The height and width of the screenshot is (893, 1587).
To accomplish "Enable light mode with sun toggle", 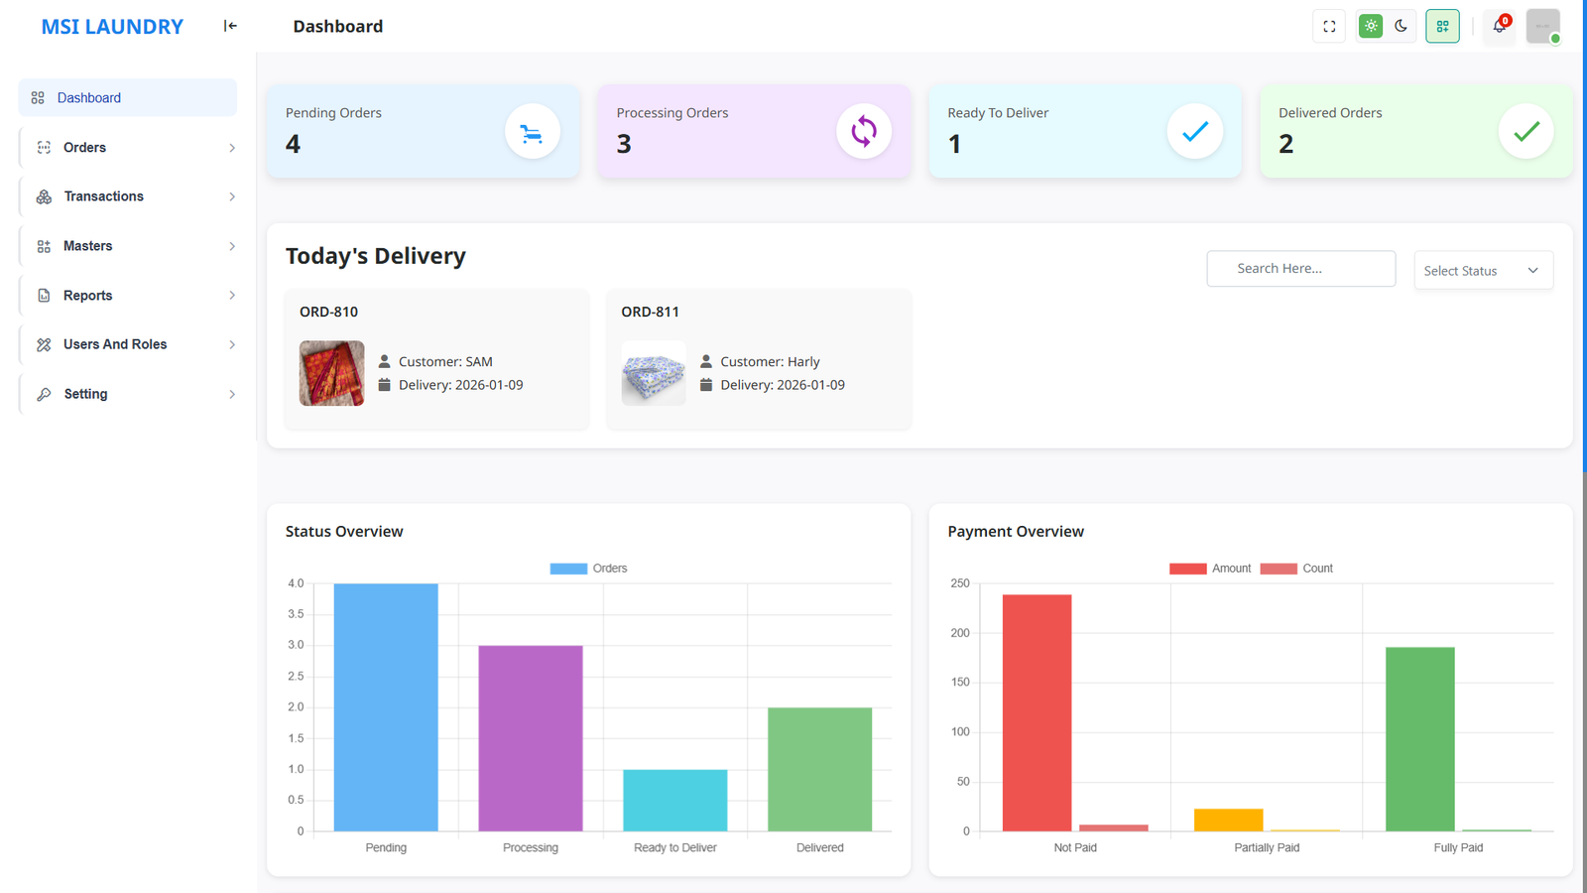I will [x=1370, y=26].
